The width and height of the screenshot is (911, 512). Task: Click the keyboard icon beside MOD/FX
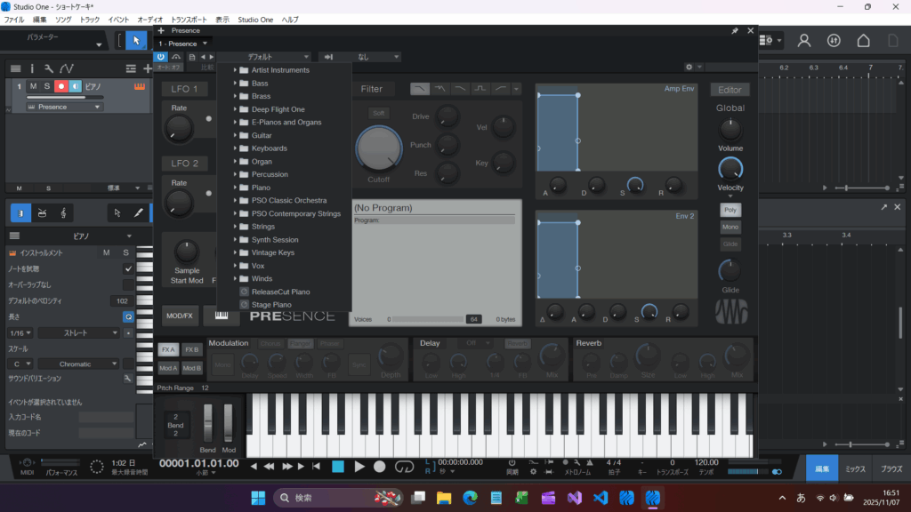pos(221,316)
